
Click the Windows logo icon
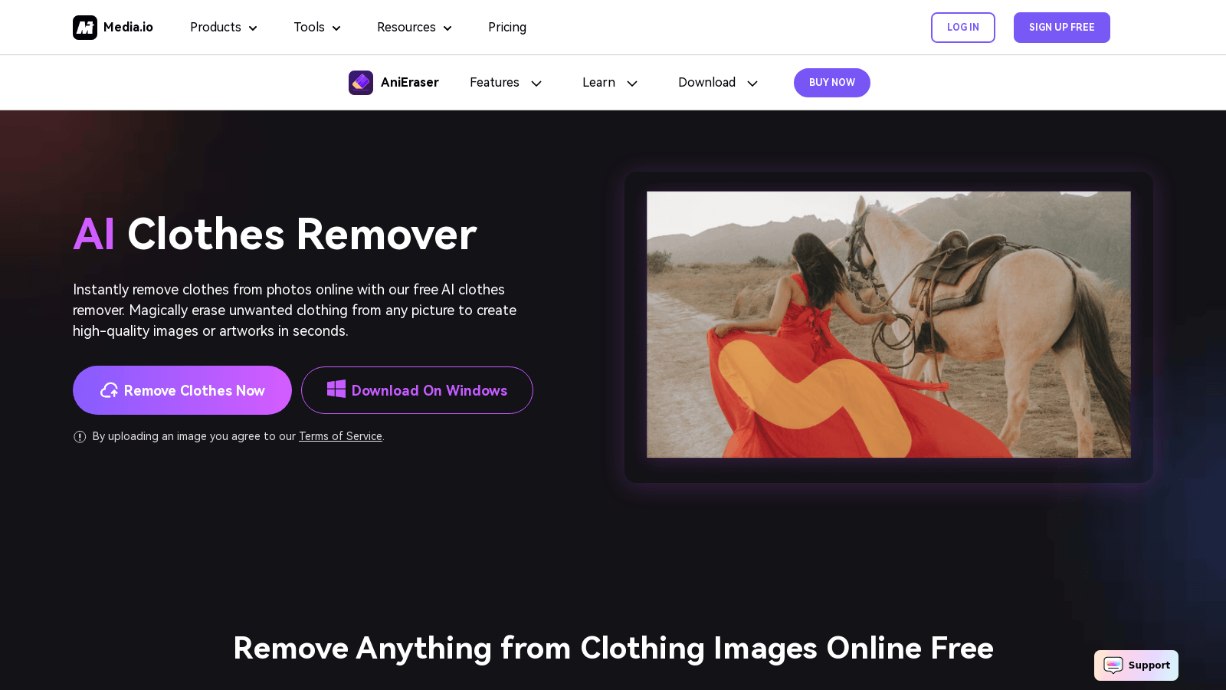pyautogui.click(x=336, y=389)
